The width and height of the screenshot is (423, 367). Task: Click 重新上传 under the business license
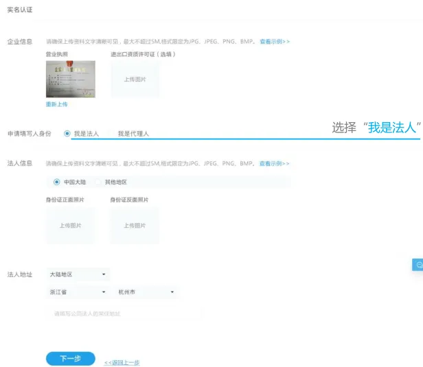(x=56, y=104)
